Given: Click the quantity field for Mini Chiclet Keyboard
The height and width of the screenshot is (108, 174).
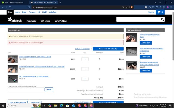Looking at the screenshot, I should (85, 59).
